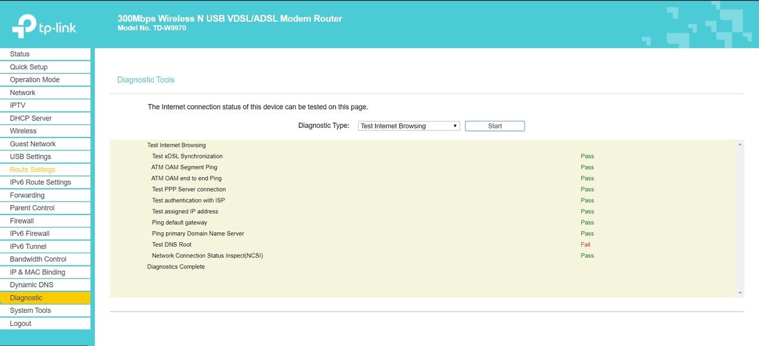Screen dimensions: 759x346
Task: Click the 'Test Internet Browsing' results heading
Action: pos(177,145)
